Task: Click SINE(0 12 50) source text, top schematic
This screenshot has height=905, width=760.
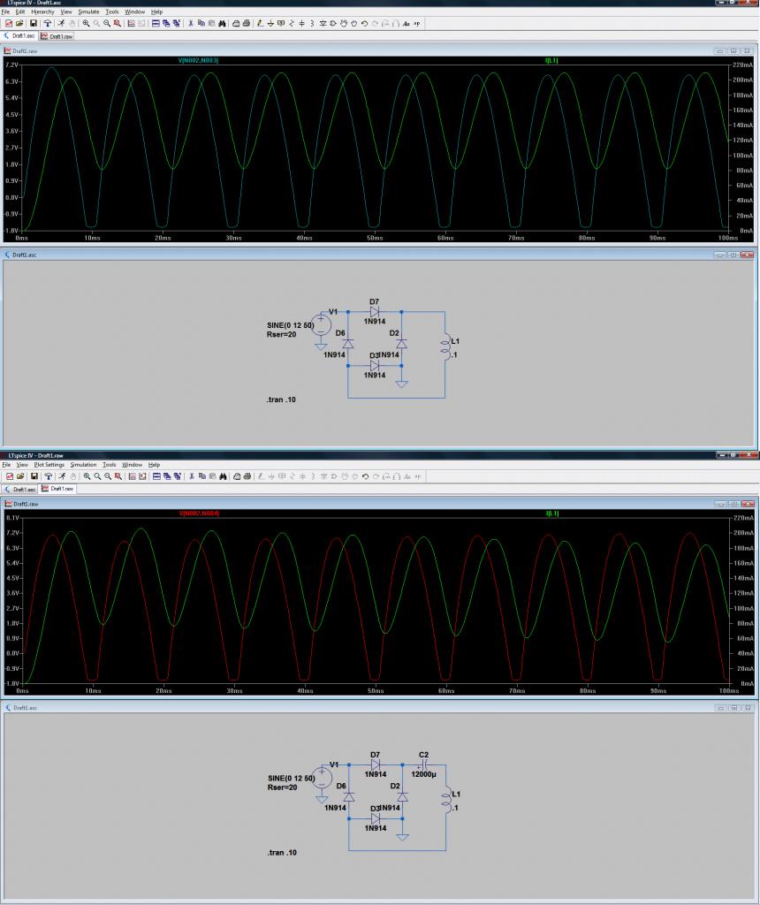Action: tap(291, 325)
